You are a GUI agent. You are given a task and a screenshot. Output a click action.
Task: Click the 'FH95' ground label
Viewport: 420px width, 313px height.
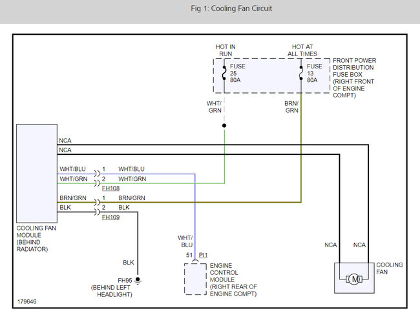tap(125, 280)
